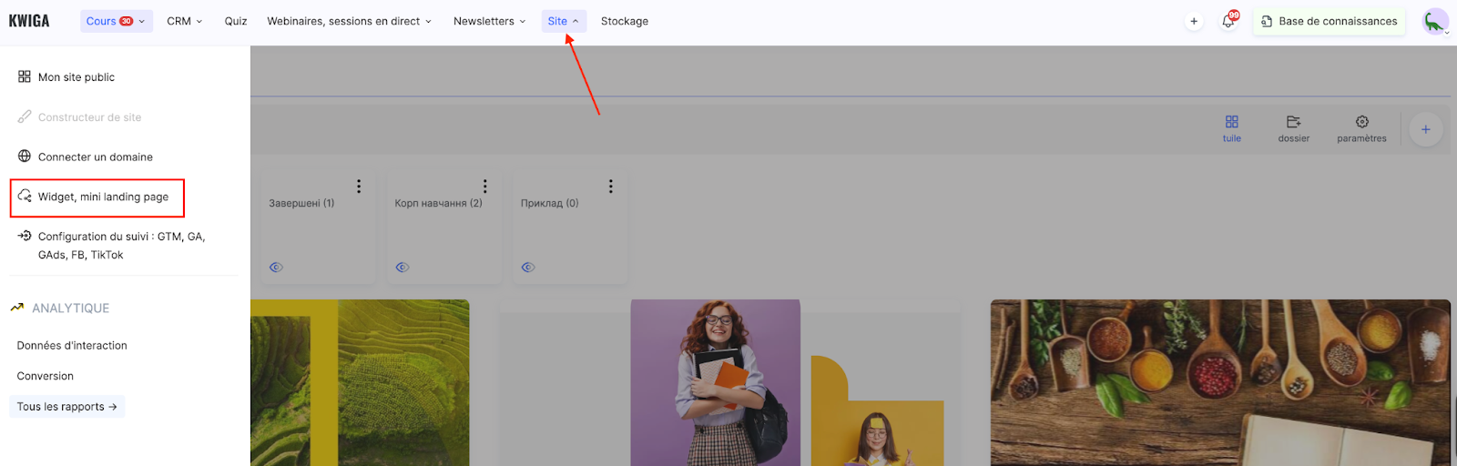Image resolution: width=1457 pixels, height=466 pixels.
Task: Click the KWIGA logo
Action: coord(29,21)
